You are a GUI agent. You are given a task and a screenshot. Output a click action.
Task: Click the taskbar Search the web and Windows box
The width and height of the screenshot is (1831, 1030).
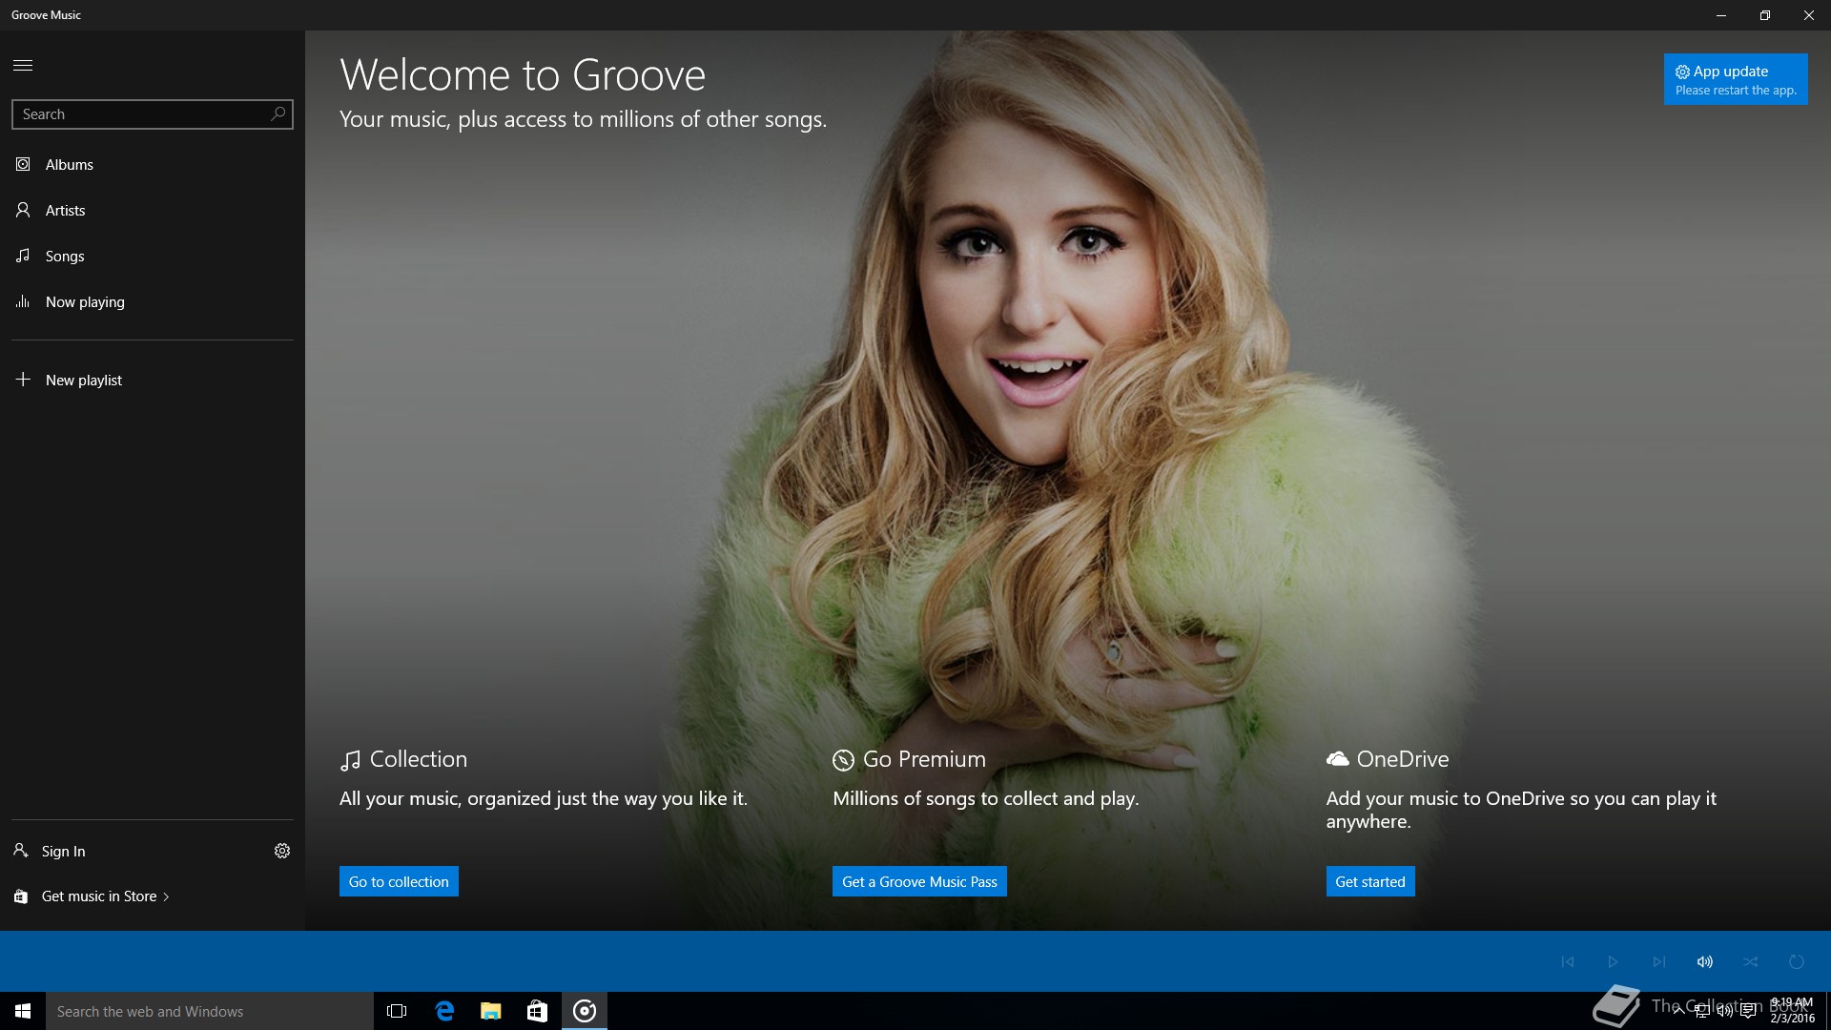[x=210, y=1011]
